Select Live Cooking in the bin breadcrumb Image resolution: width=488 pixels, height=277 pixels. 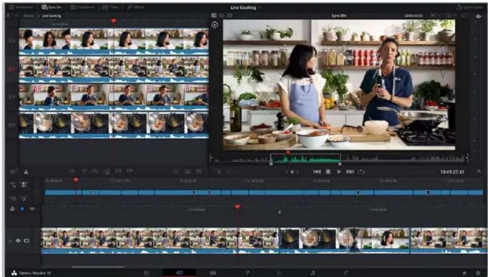51,15
